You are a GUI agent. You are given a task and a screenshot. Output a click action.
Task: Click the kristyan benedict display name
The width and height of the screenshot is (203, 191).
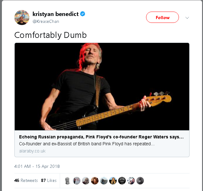pyautogui.click(x=55, y=14)
